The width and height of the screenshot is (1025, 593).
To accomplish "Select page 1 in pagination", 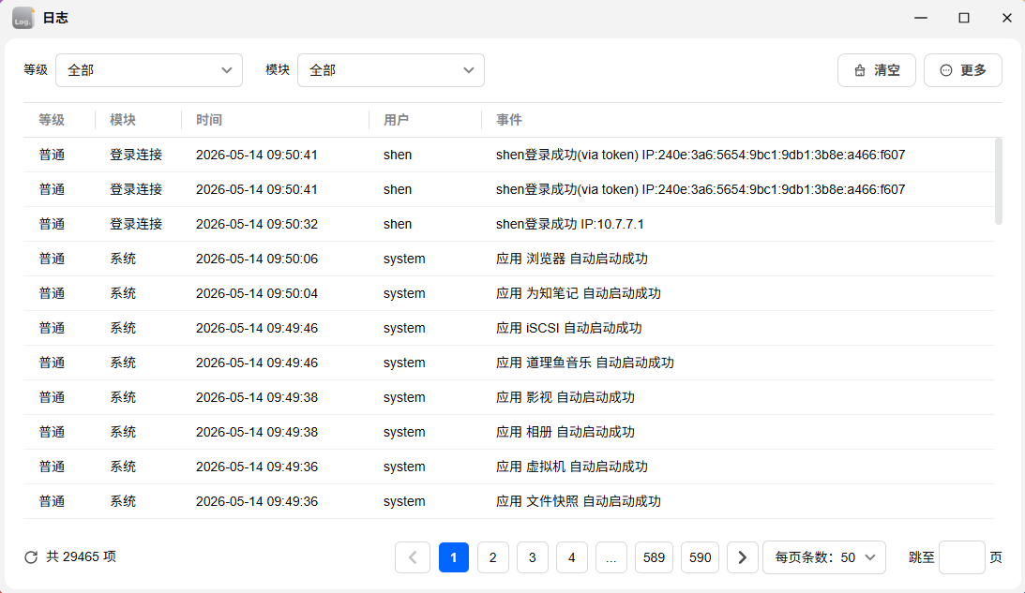I will pyautogui.click(x=454, y=557).
